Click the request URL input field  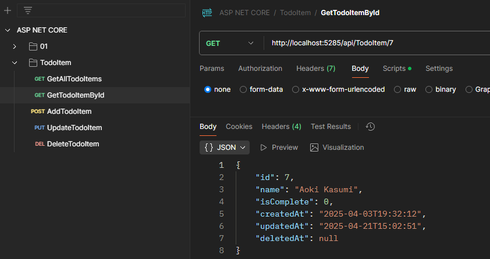click(x=372, y=43)
